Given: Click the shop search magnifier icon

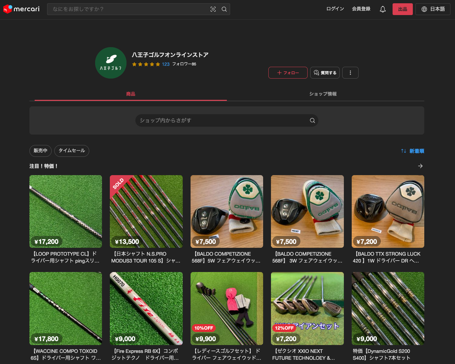Looking at the screenshot, I should [312, 120].
